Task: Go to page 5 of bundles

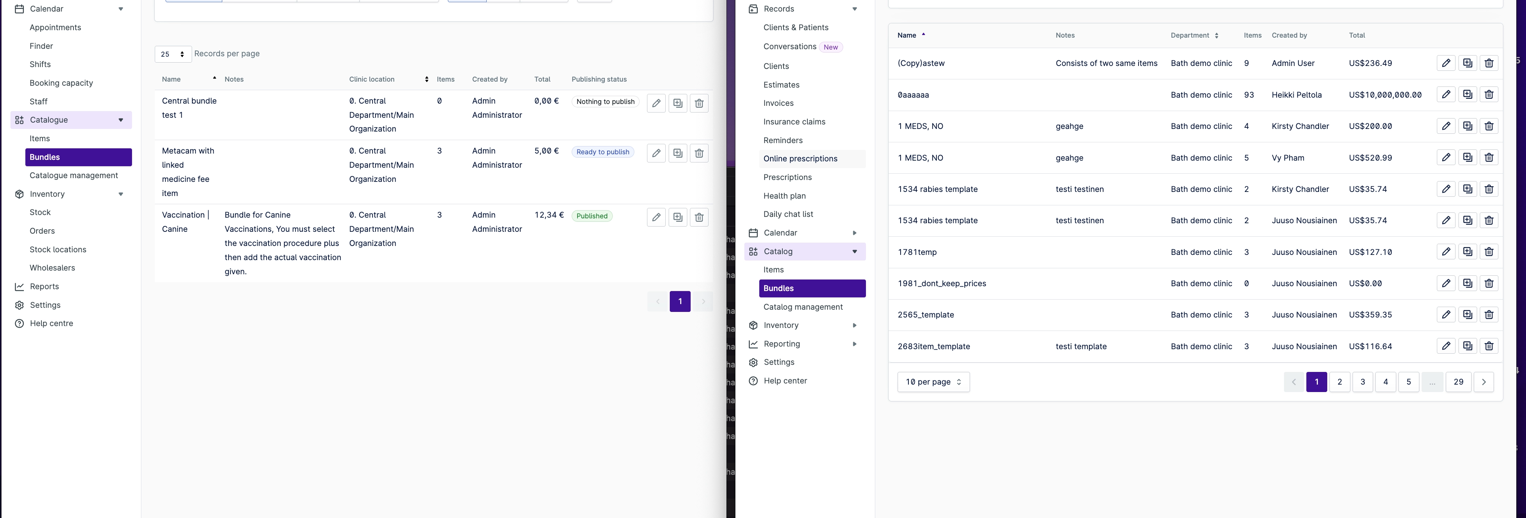Action: tap(1409, 382)
